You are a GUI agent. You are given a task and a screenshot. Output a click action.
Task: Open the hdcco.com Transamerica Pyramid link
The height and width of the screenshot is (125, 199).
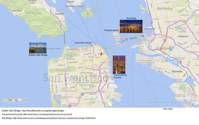coord(48,114)
